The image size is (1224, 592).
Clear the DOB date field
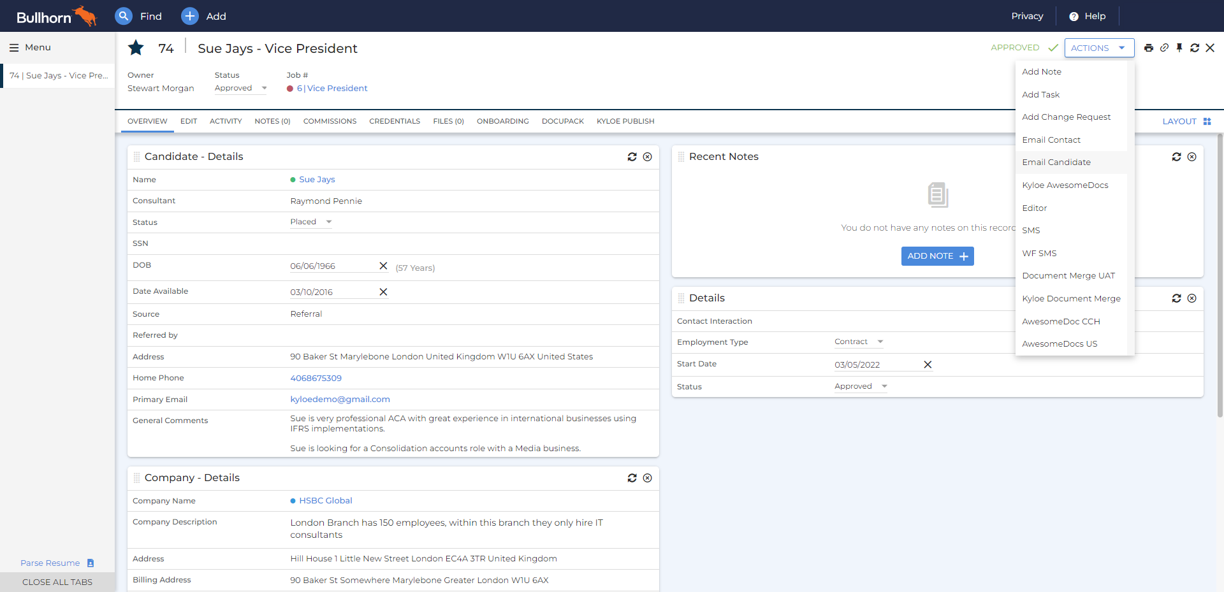(x=383, y=266)
